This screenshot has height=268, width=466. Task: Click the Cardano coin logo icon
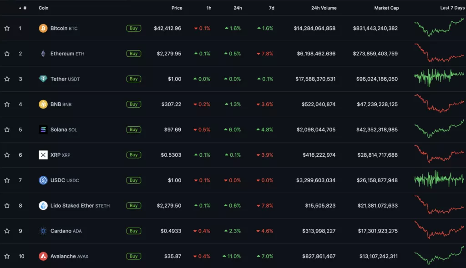click(43, 231)
